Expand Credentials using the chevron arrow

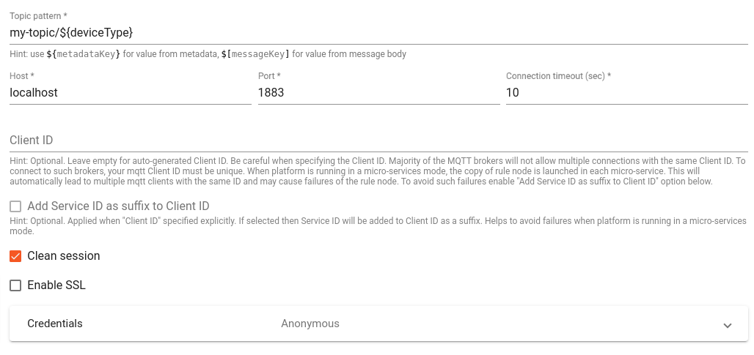point(728,325)
